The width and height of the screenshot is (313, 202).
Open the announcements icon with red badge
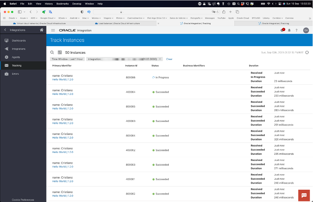pyautogui.click(x=282, y=30)
